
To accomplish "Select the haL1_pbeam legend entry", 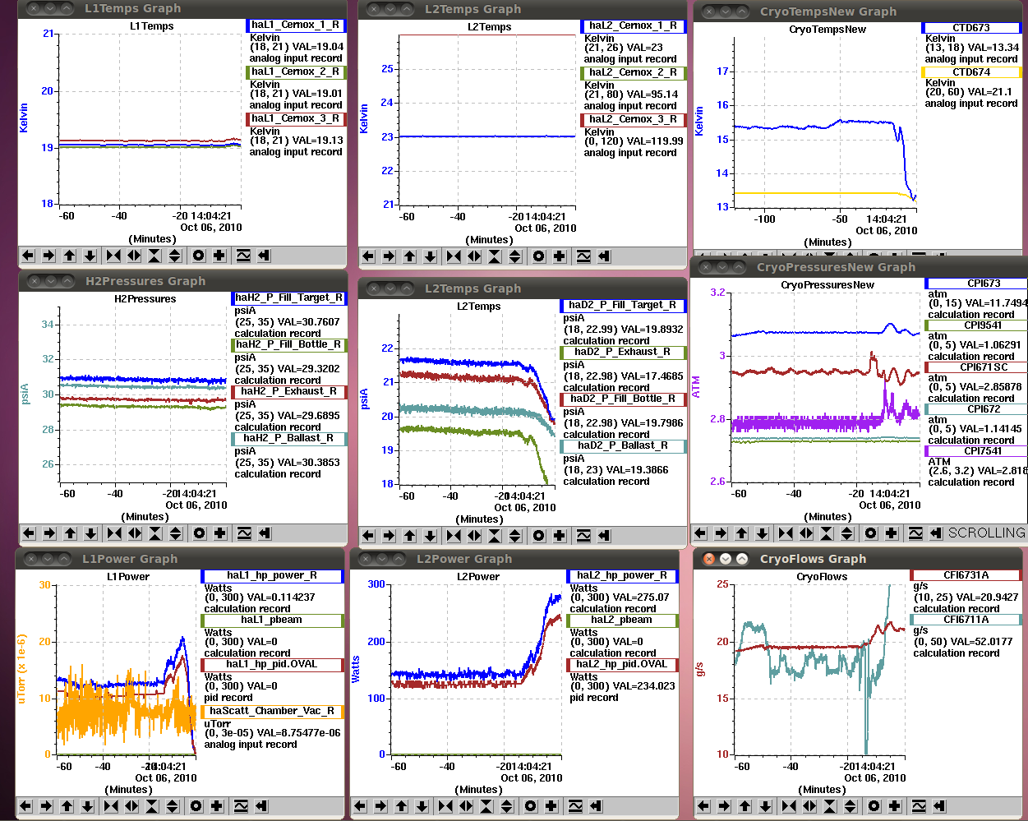I will (x=272, y=620).
